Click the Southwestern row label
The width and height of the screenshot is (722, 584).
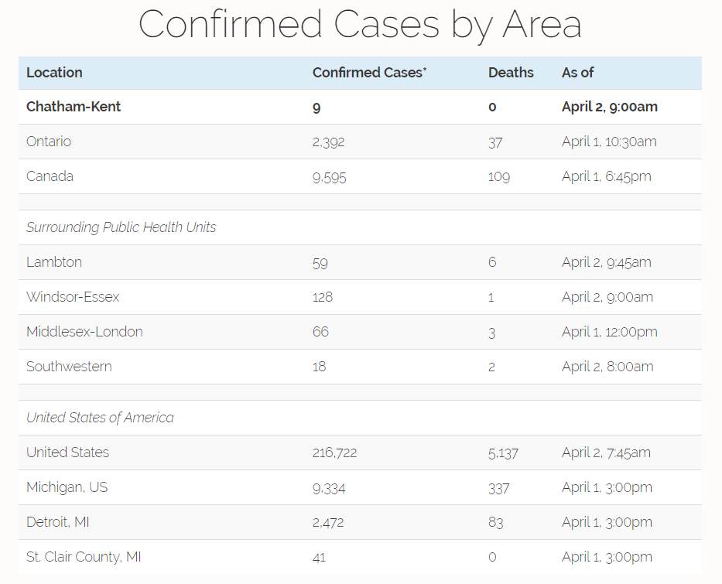click(x=69, y=367)
